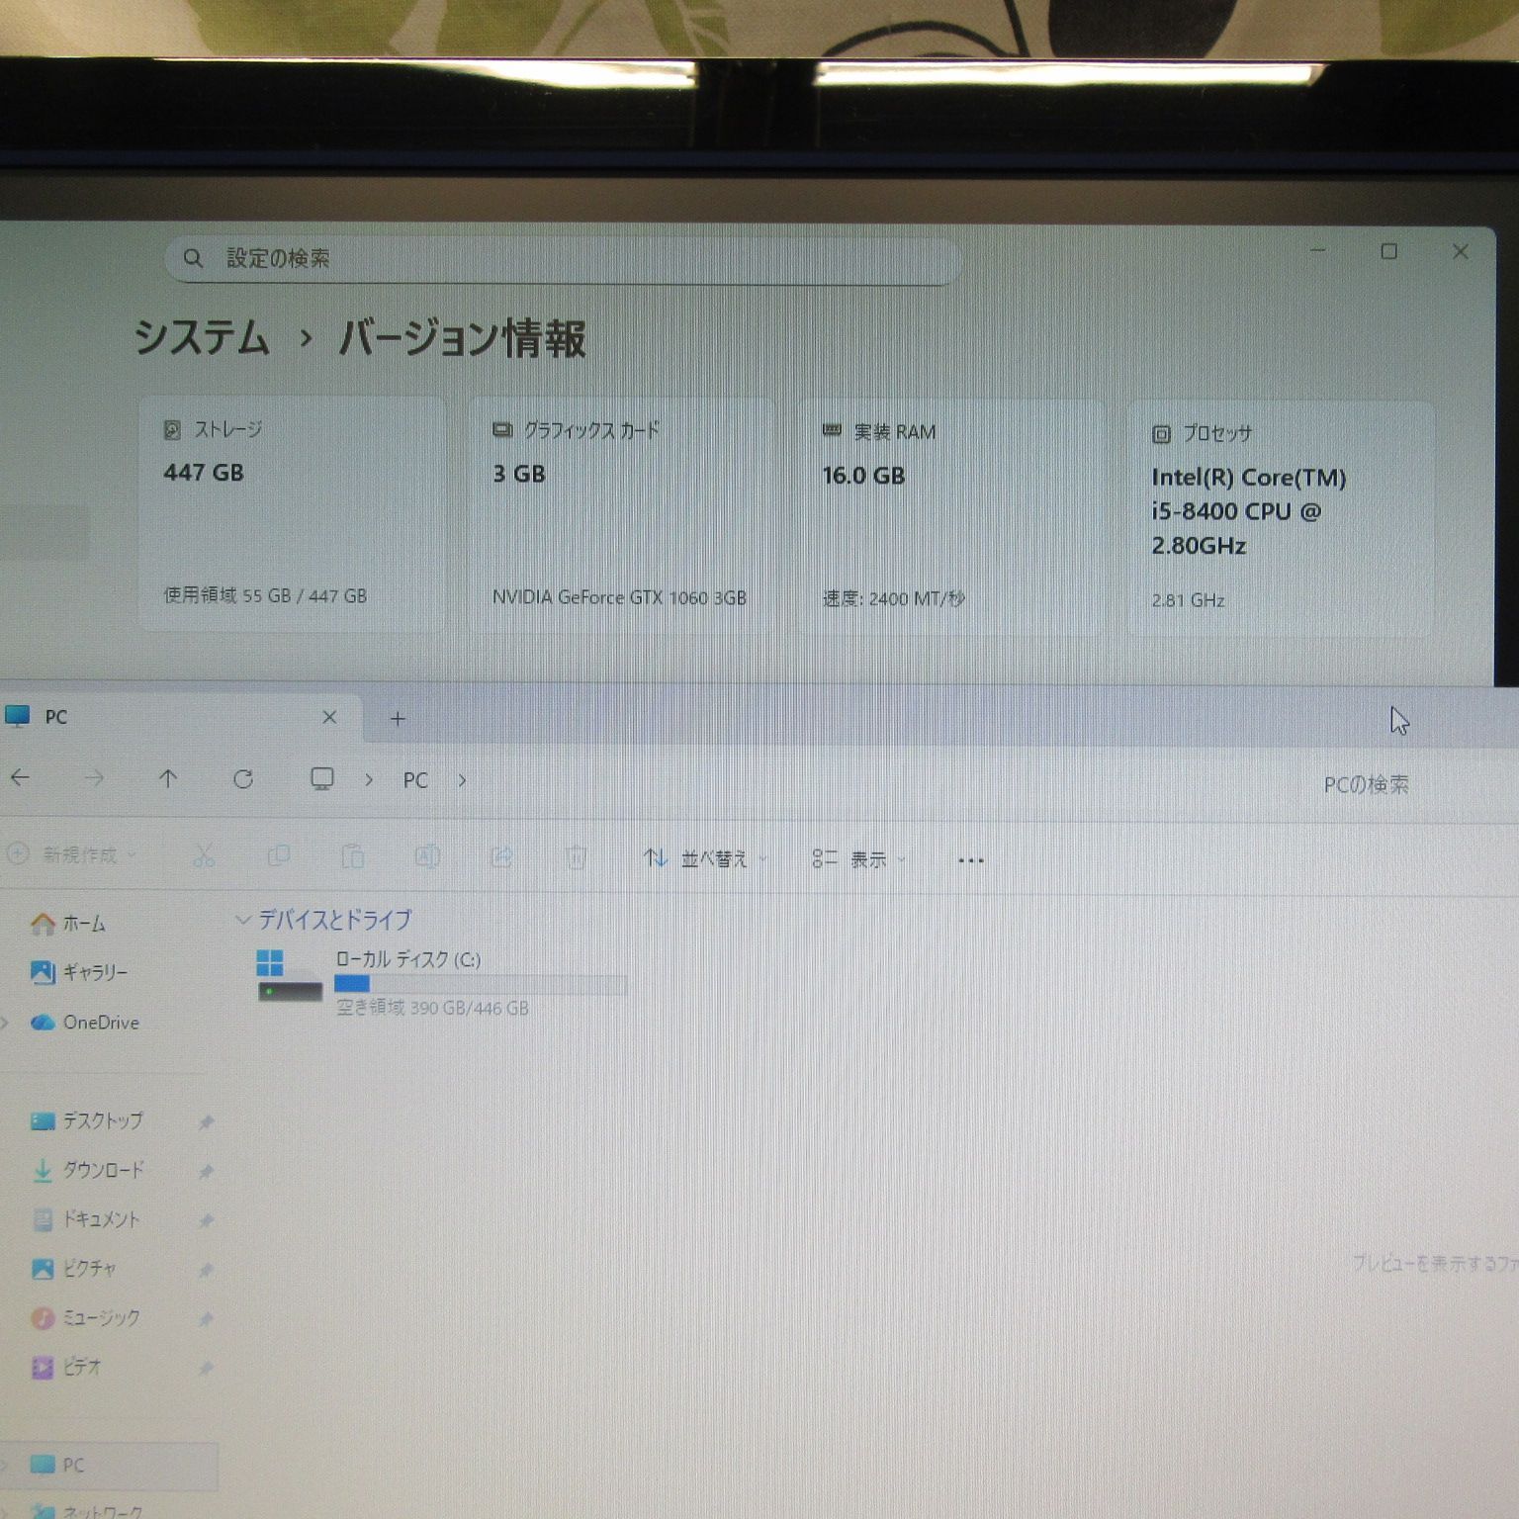Open the See more ellipsis menu

[x=970, y=860]
